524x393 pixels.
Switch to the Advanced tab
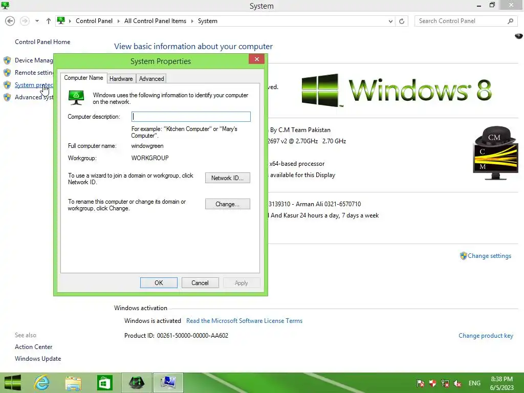151,78
